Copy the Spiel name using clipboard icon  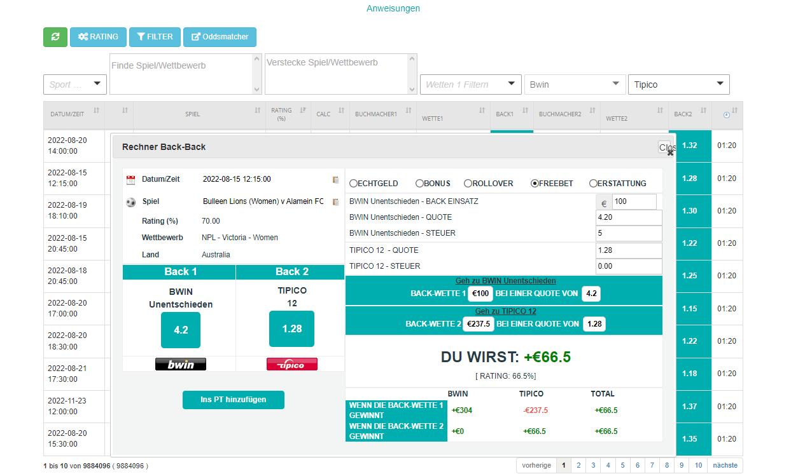coord(335,202)
